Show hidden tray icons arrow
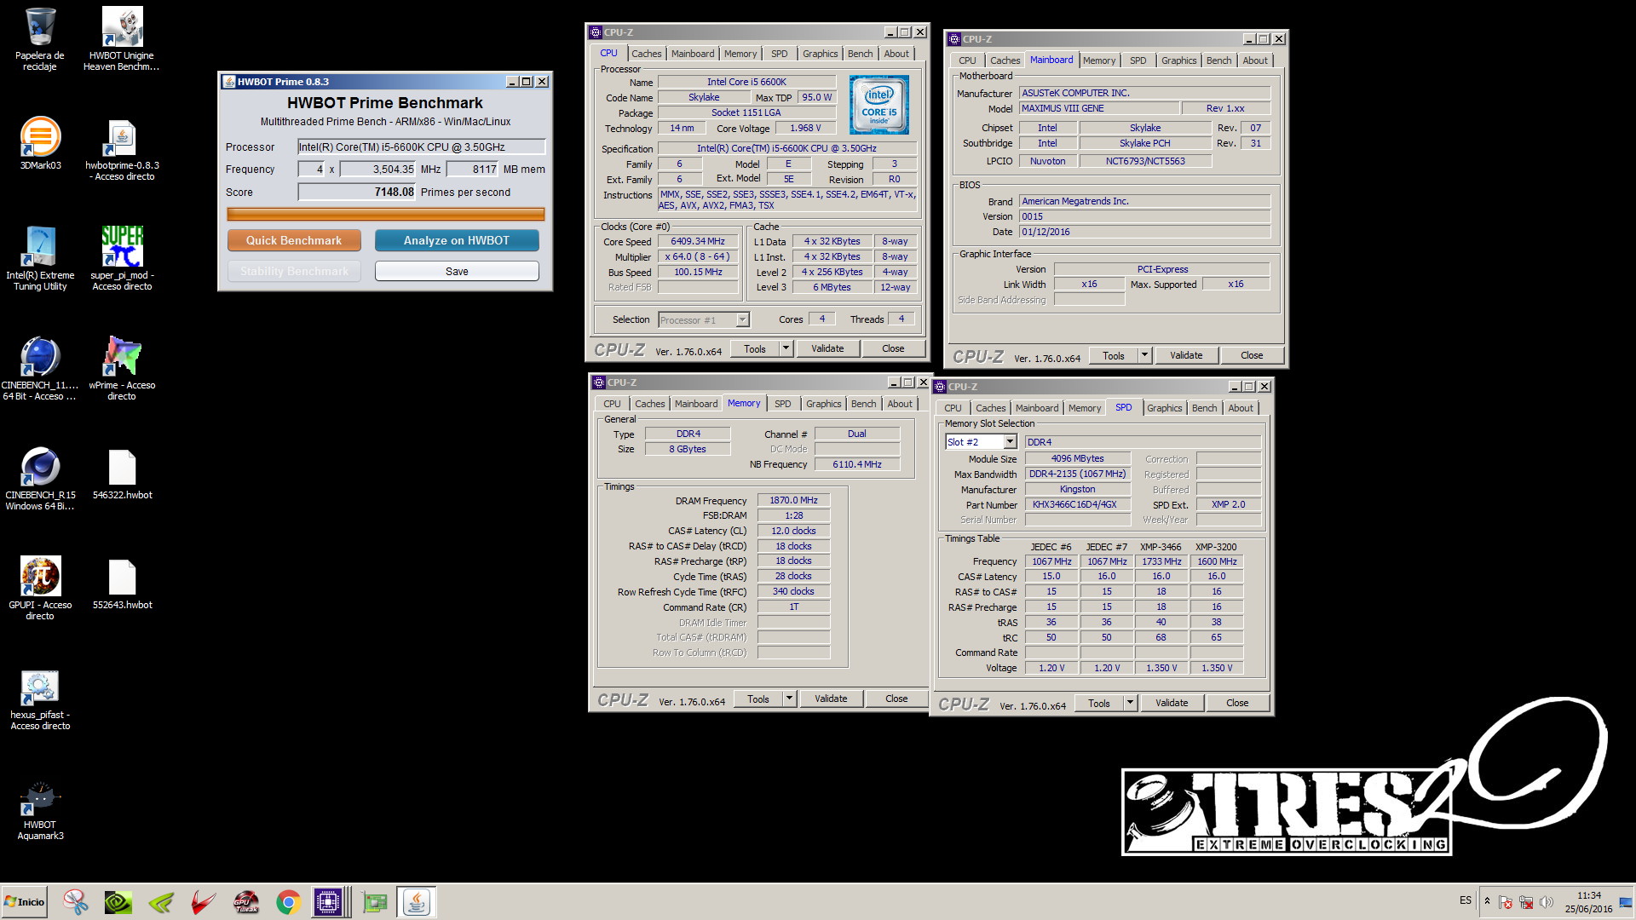 coord(1487,901)
